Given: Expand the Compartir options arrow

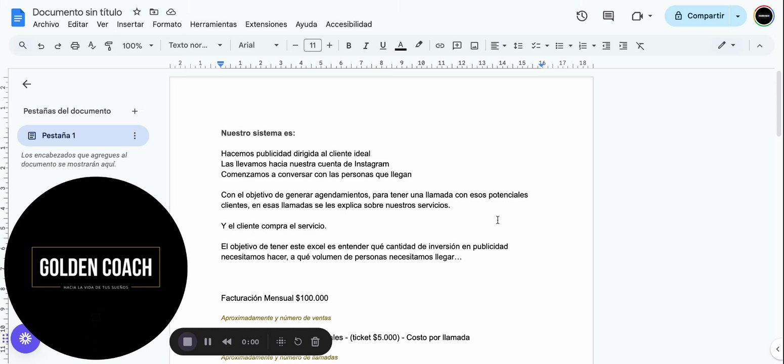Looking at the screenshot, I should coord(738,16).
